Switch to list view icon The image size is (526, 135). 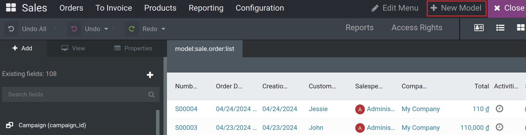pos(500,28)
